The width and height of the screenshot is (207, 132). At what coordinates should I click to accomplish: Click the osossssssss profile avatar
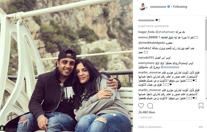pos(143,7)
